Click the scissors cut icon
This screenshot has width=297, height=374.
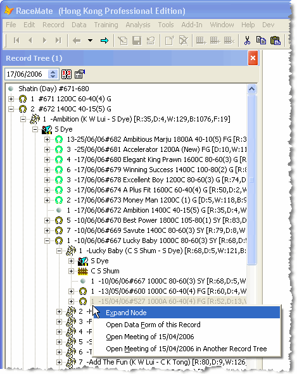(248, 41)
